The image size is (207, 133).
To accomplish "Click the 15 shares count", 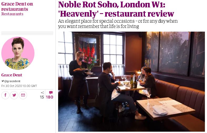I will 42,97.
